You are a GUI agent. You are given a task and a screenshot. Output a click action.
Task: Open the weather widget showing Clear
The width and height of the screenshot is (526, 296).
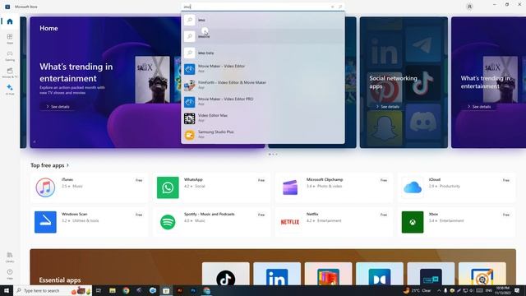click(x=417, y=290)
